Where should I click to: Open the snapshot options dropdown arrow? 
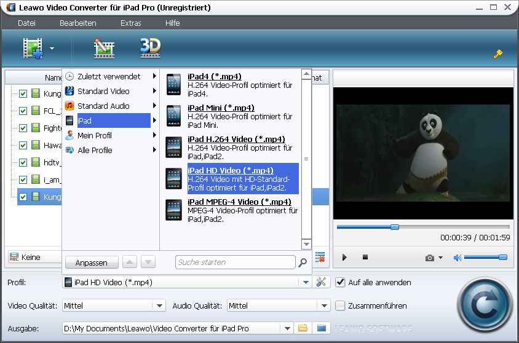[x=440, y=258]
